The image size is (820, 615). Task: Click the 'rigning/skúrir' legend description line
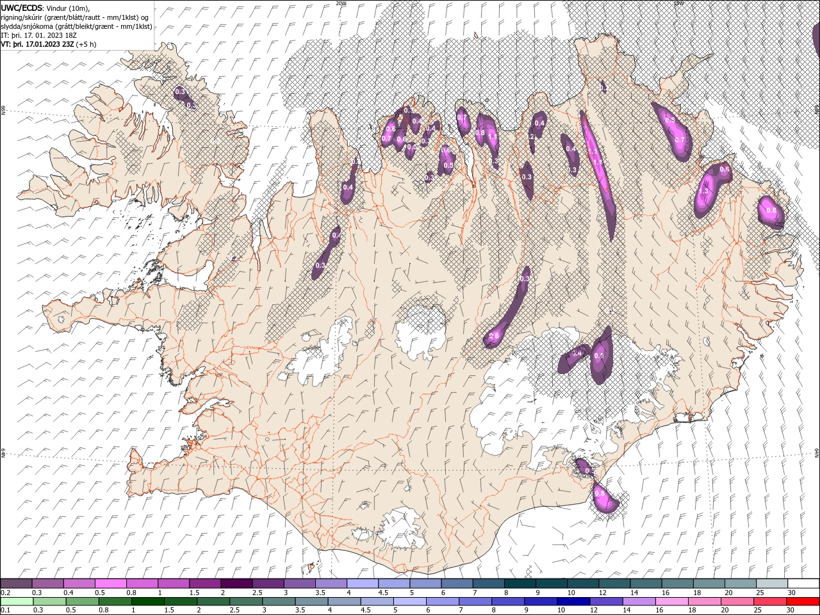[75, 17]
